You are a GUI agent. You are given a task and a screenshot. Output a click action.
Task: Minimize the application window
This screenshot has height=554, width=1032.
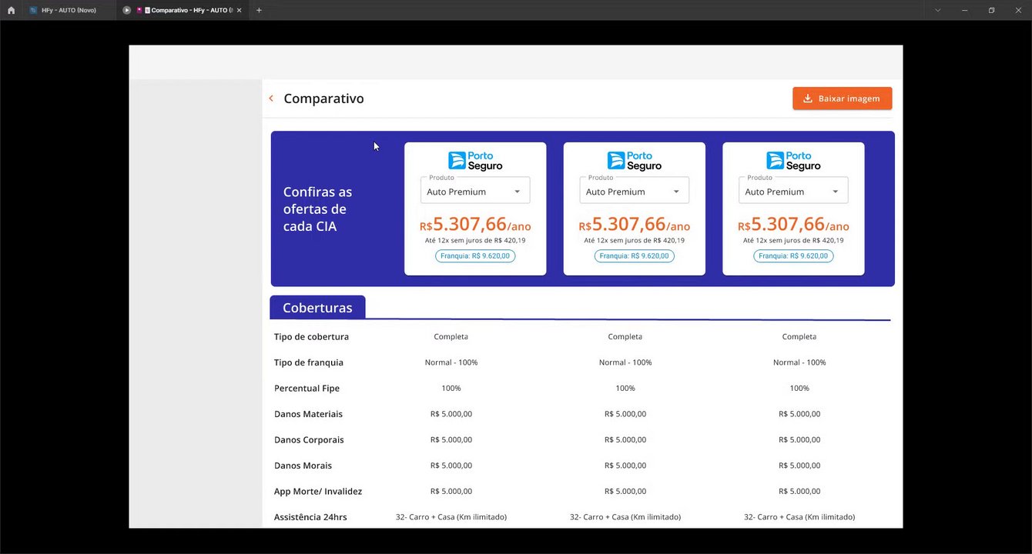coord(964,10)
